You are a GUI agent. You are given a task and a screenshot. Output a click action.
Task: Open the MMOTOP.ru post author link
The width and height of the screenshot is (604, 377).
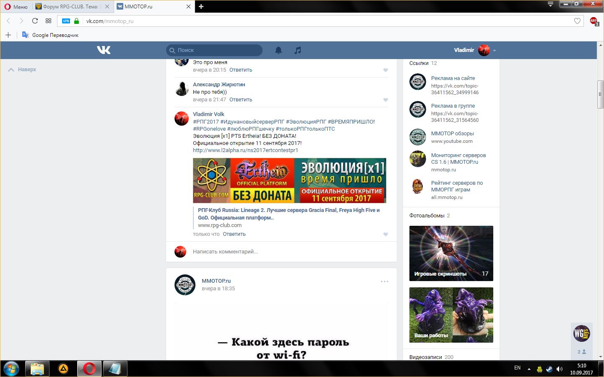coord(216,281)
